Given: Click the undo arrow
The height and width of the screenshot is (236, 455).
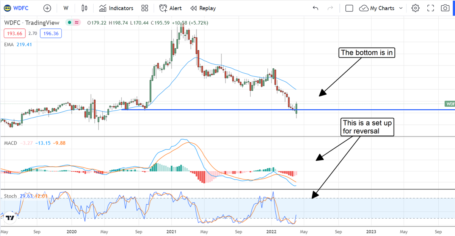Looking at the screenshot, I should [315, 8].
